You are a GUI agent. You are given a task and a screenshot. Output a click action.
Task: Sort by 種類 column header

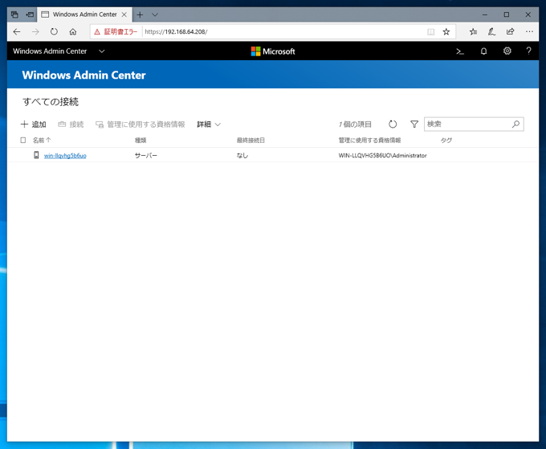tap(141, 141)
